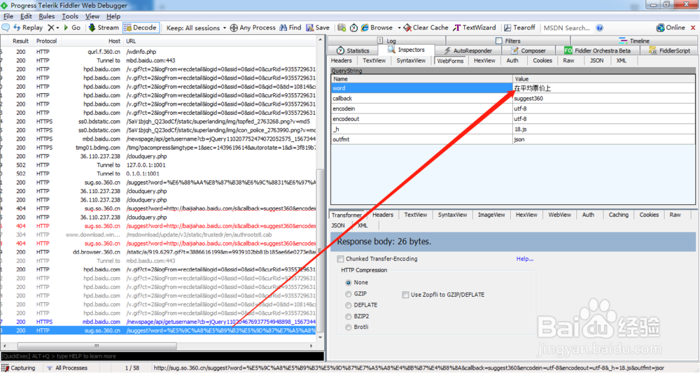The image size is (700, 373).
Task: Save sessions with the Save button
Action: pos(318,28)
